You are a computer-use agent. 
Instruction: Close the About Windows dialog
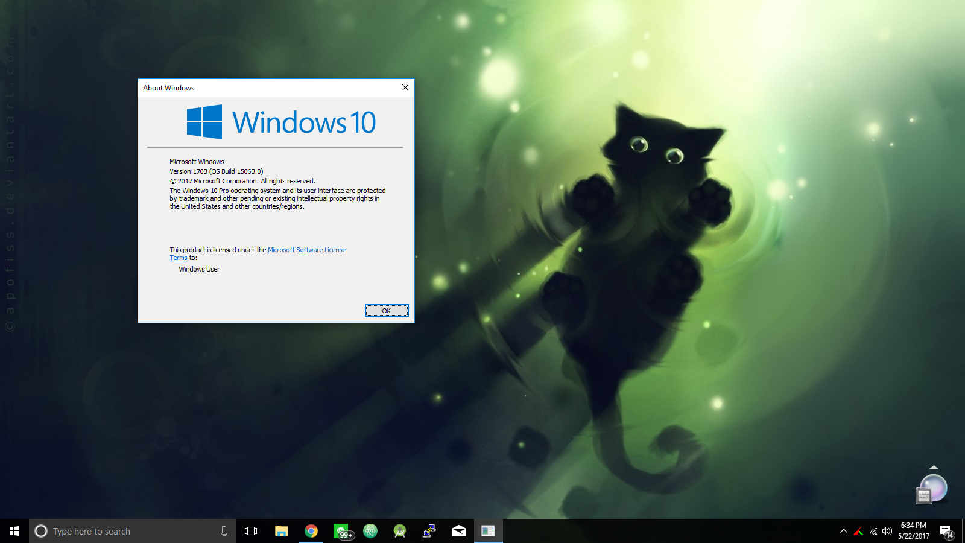(x=405, y=87)
